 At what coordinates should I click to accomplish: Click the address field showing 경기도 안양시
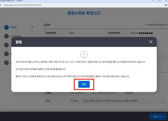(124, 101)
